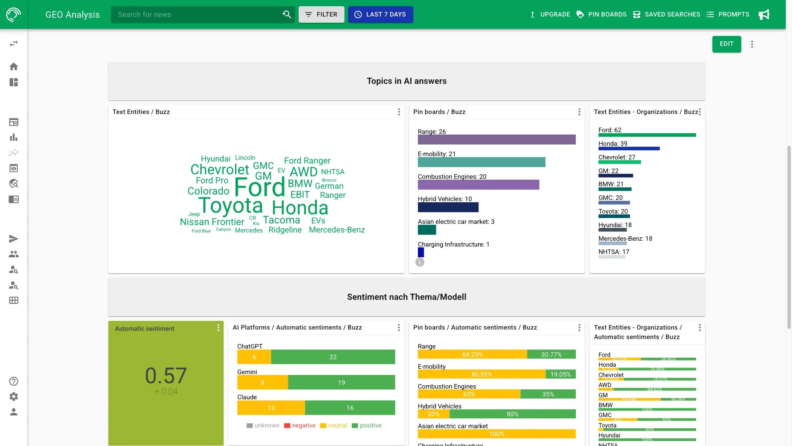Image resolution: width=792 pixels, height=446 pixels.
Task: Open options menu for AI Platforms sentiments widget
Action: (398, 327)
